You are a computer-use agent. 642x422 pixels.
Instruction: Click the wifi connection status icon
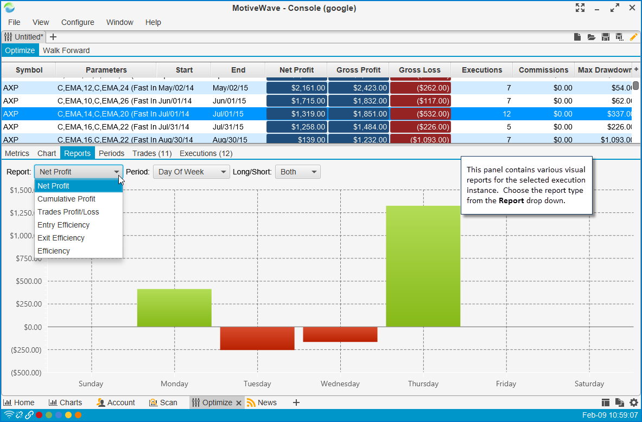coord(8,415)
